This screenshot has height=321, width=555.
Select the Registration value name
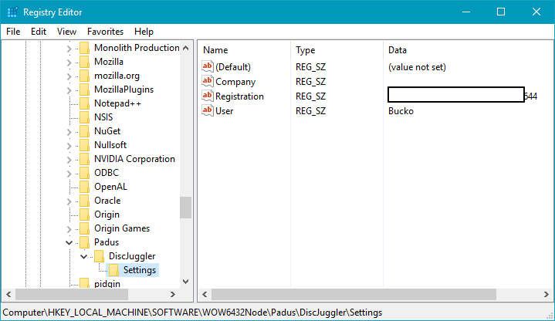click(239, 96)
